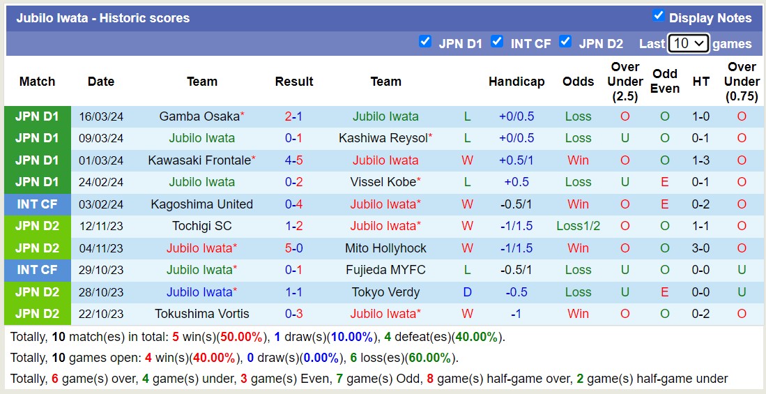Viewport: 766px width, 394px height.
Task: View the 4-5 match result
Action: (293, 160)
